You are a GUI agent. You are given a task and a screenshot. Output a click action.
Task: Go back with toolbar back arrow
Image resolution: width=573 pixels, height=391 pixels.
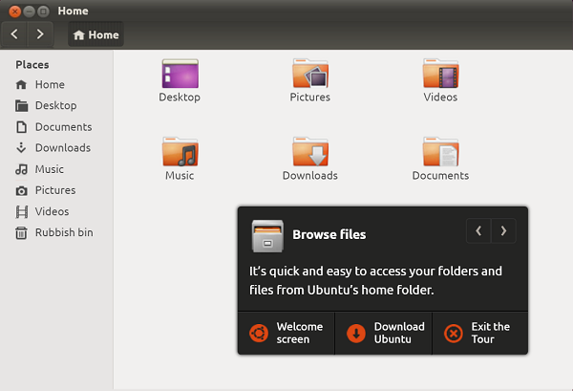(x=14, y=34)
